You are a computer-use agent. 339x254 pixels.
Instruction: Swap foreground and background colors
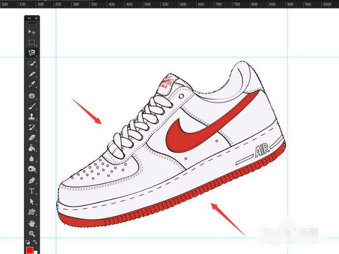pyautogui.click(x=36, y=242)
